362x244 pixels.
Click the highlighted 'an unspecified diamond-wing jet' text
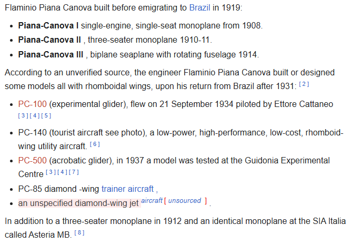[78, 203]
